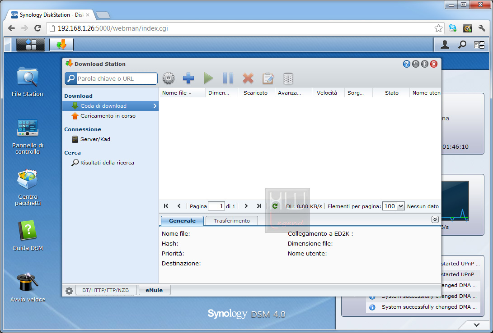Go to previous page of download list
This screenshot has height=333, width=493.
pos(179,206)
